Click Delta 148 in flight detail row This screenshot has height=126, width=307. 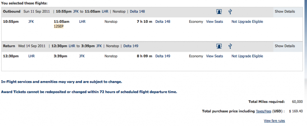(163, 21)
